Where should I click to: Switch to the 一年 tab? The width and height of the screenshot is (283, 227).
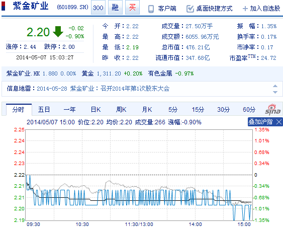[69, 110]
